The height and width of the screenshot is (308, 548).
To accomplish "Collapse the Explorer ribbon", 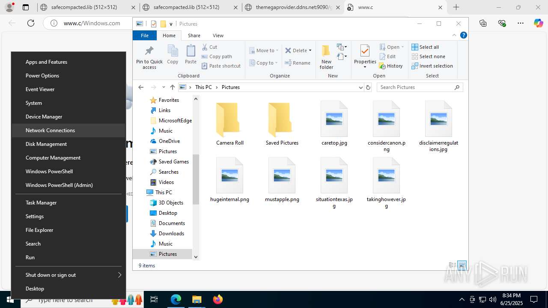I will point(454,35).
